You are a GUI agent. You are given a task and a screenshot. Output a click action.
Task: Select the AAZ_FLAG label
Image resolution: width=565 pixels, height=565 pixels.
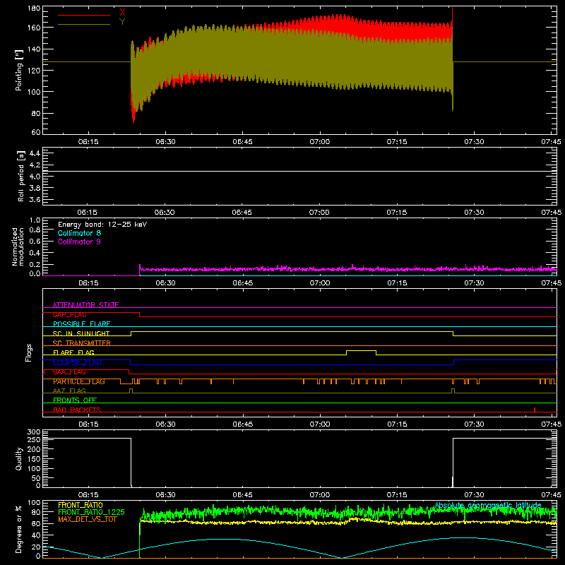pos(69,391)
